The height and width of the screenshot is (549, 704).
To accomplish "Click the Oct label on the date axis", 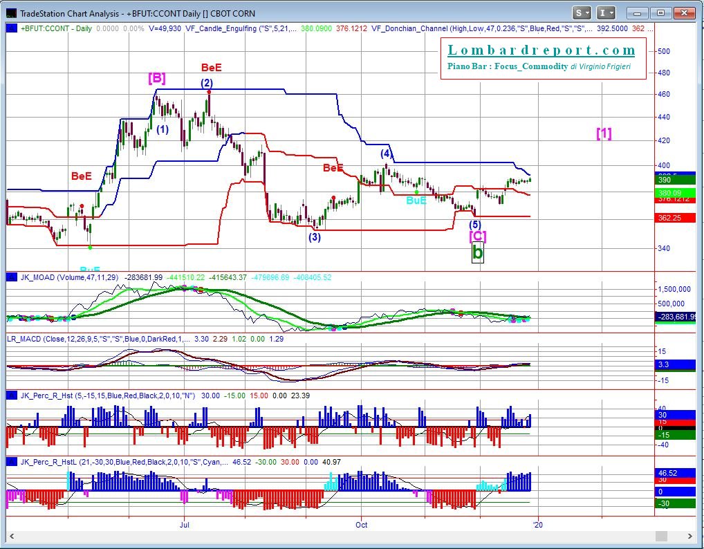I will 362,525.
